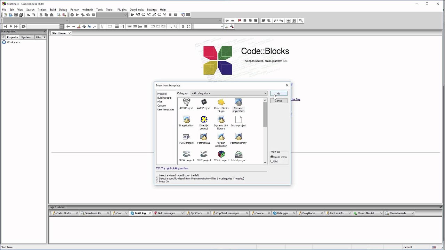This screenshot has height=250, width=445.
Task: Select the Irrlicht project template
Action: coord(238,156)
